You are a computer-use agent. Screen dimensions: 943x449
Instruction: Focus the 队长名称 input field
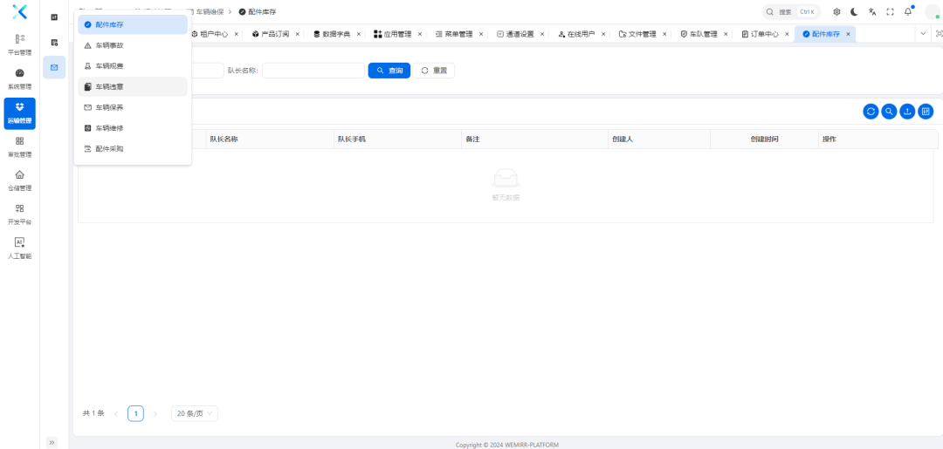(x=313, y=71)
